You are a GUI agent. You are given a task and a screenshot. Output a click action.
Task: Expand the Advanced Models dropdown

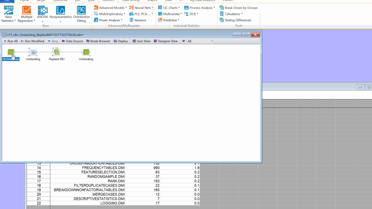pos(110,8)
